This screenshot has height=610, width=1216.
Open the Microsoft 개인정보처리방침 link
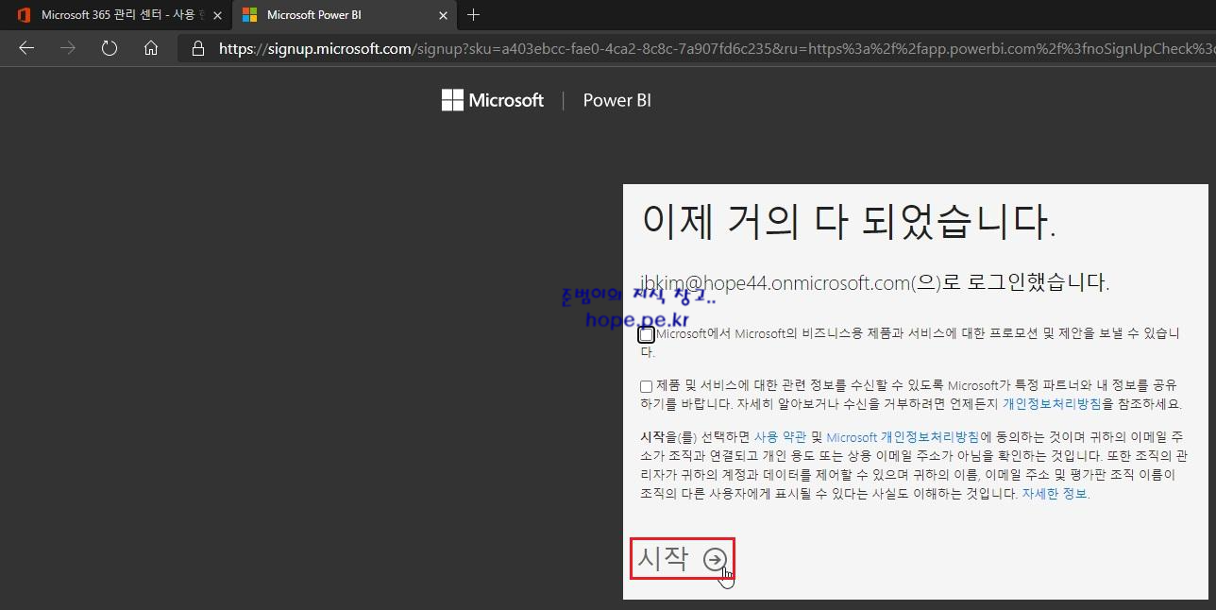[x=903, y=437]
